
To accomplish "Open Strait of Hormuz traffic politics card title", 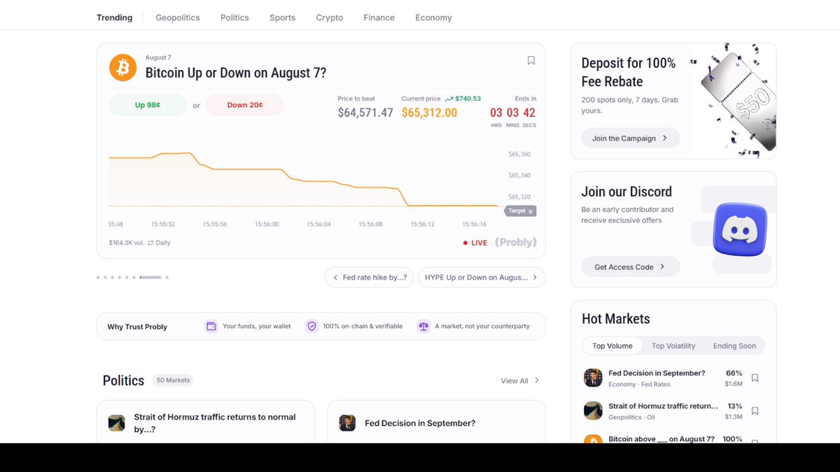I will pyautogui.click(x=215, y=423).
